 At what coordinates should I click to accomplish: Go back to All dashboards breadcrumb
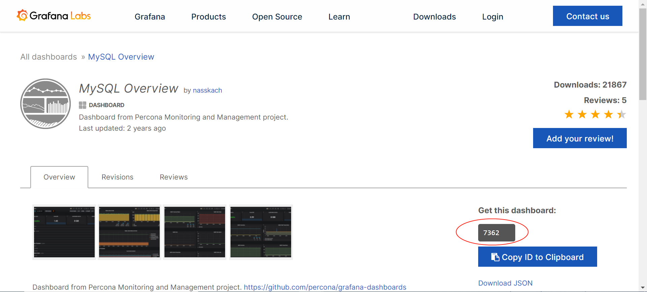(x=49, y=57)
